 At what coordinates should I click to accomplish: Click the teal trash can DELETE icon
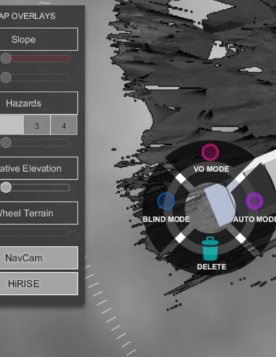tap(210, 249)
